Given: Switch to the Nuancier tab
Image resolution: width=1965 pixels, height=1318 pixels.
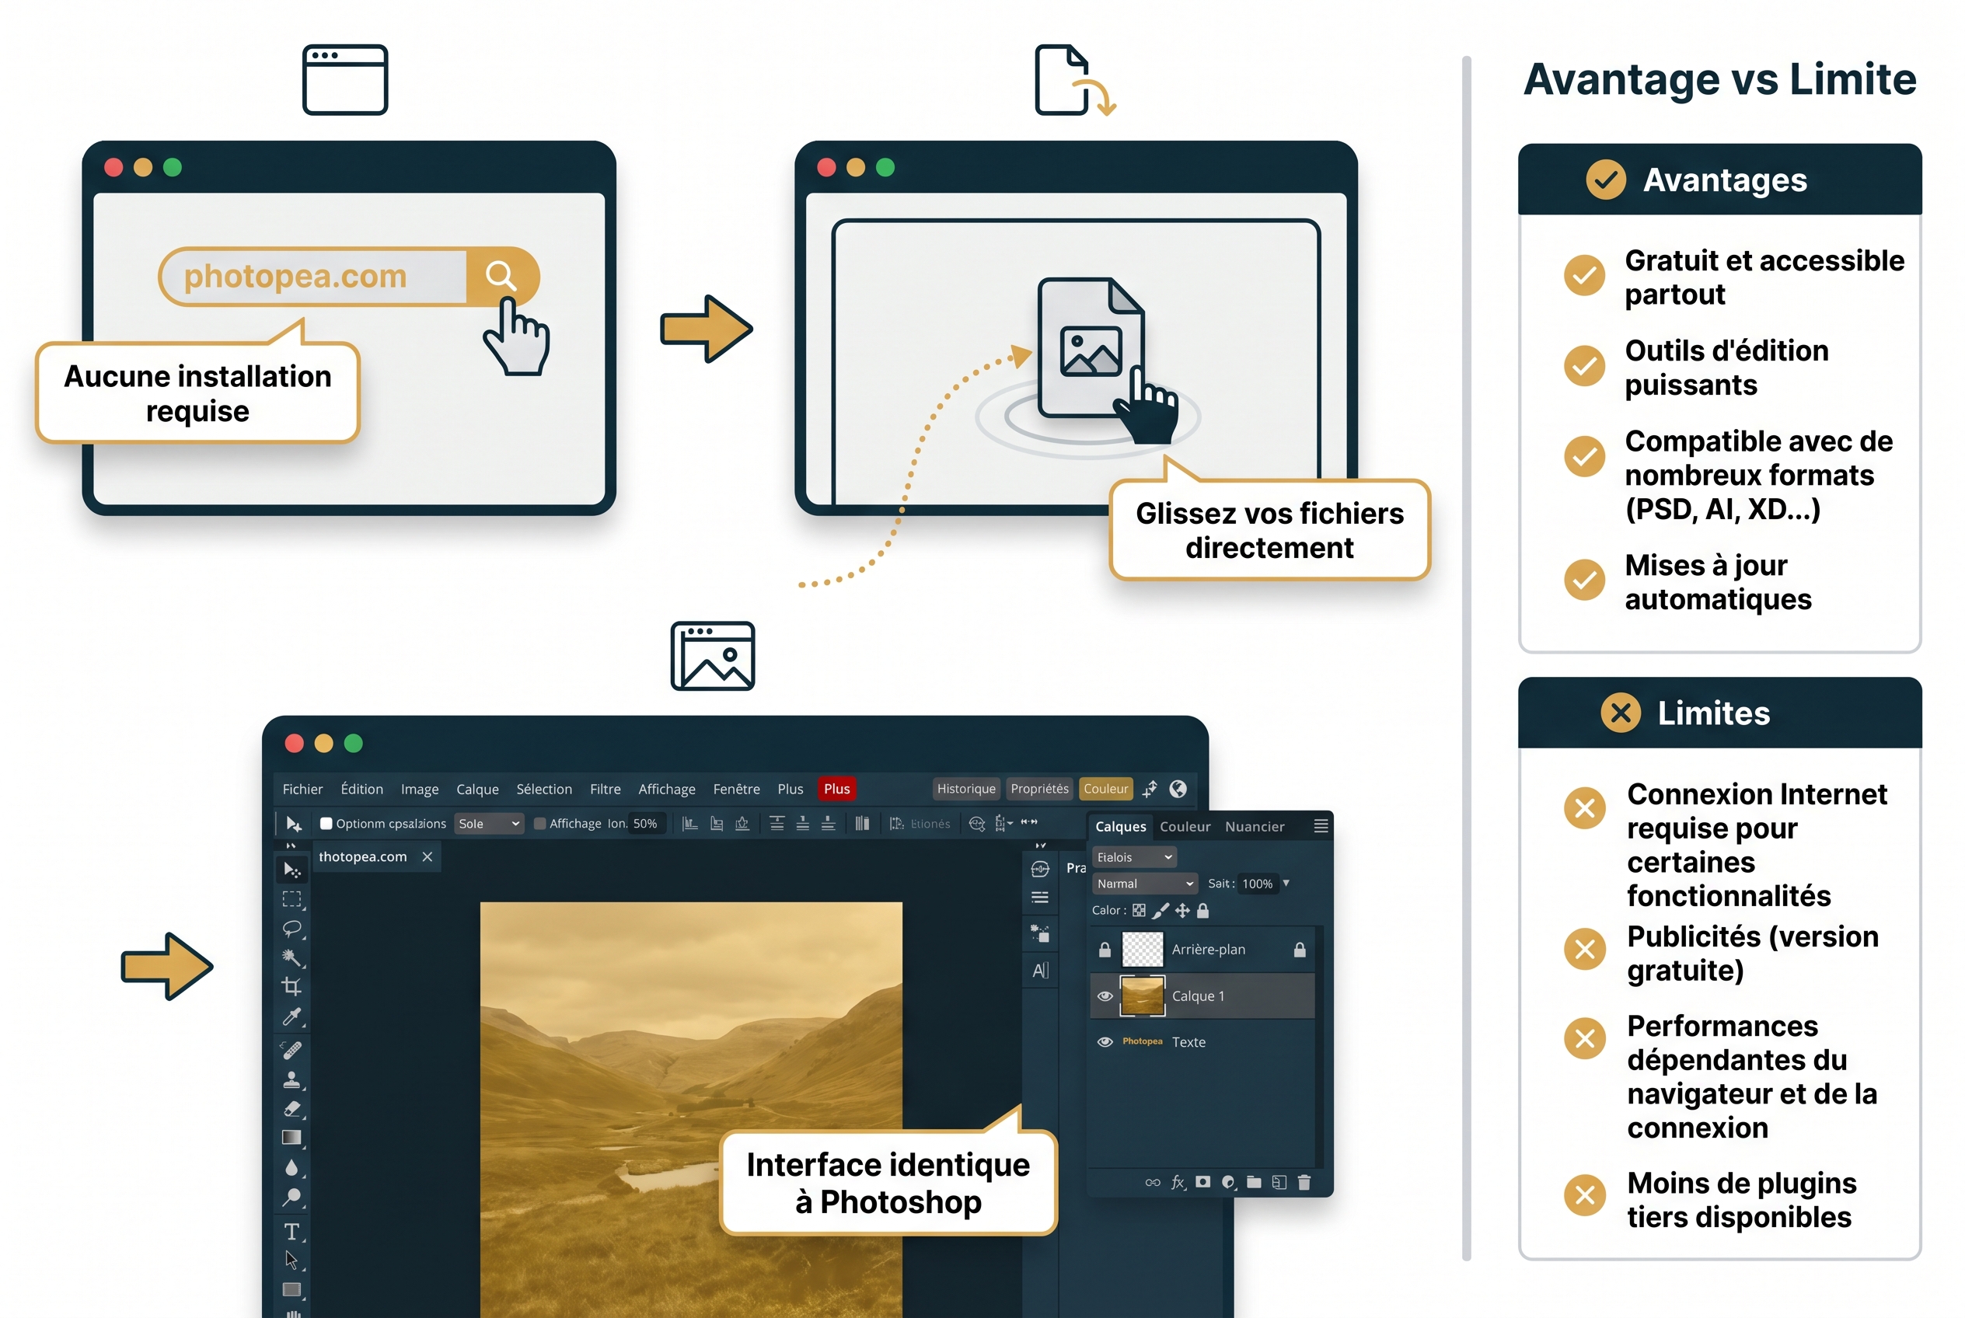Looking at the screenshot, I should click(1255, 826).
